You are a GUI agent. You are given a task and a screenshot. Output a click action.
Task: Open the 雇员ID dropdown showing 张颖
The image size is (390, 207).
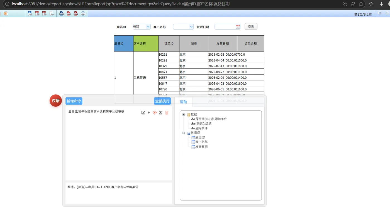click(x=142, y=27)
